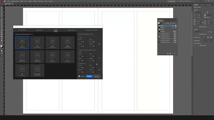The height and width of the screenshot is (120, 214).
Task: Open the Файл menu
Action: (8, 1)
